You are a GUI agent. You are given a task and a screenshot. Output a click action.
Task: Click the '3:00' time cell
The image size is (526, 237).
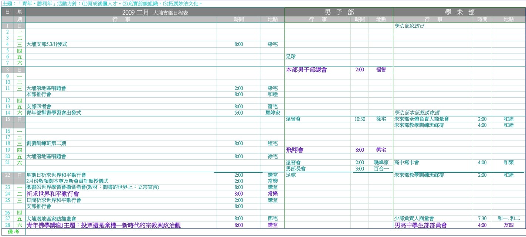pyautogui.click(x=360, y=169)
